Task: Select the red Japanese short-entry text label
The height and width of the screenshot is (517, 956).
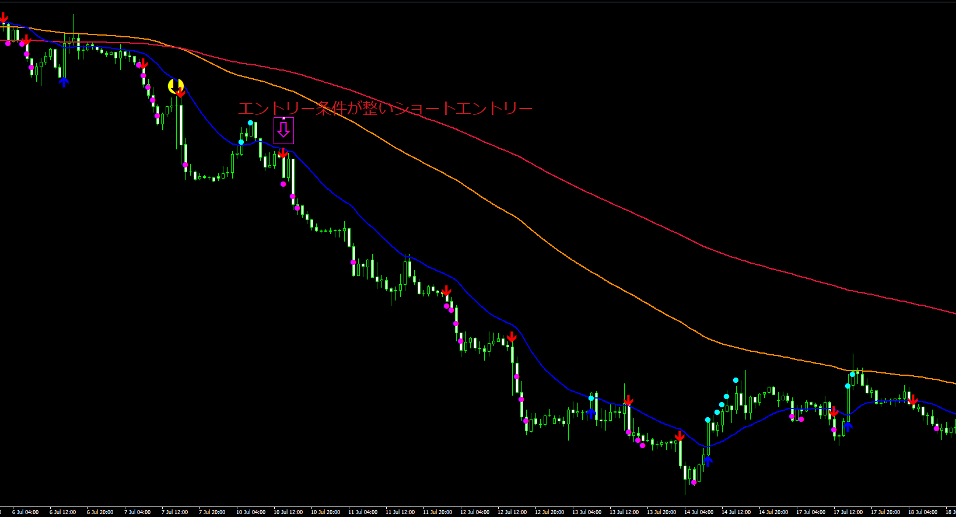Action: [x=385, y=109]
